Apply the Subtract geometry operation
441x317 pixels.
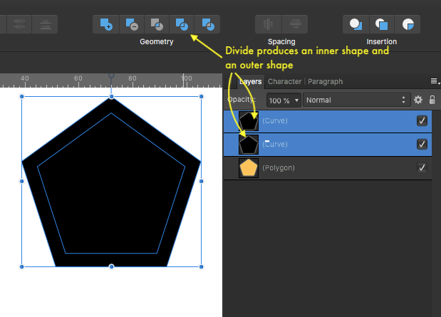132,24
